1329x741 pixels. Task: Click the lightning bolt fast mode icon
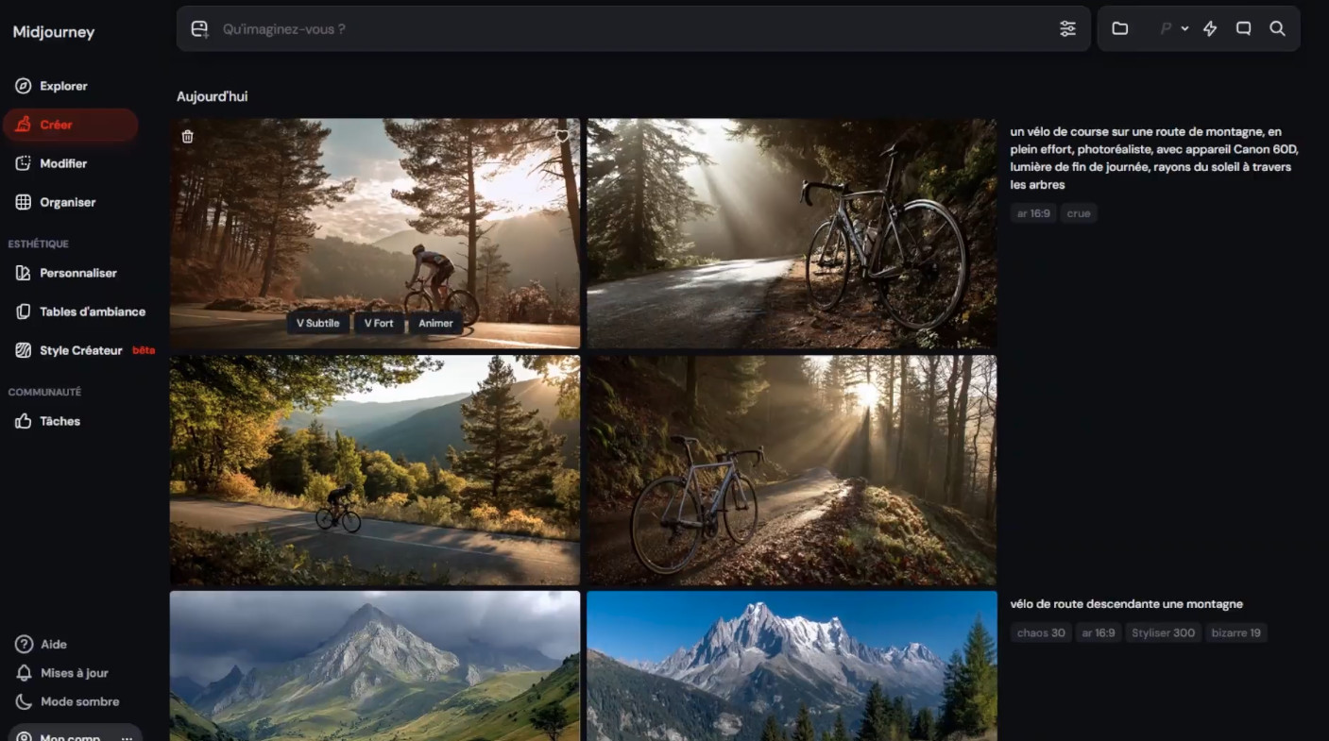click(x=1210, y=29)
